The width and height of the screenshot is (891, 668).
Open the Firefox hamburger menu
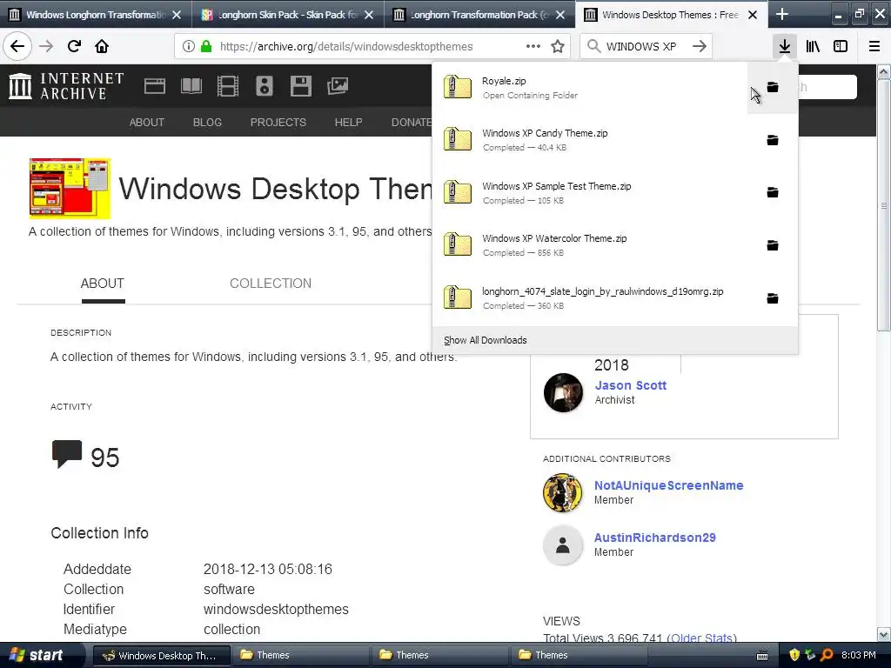874,46
